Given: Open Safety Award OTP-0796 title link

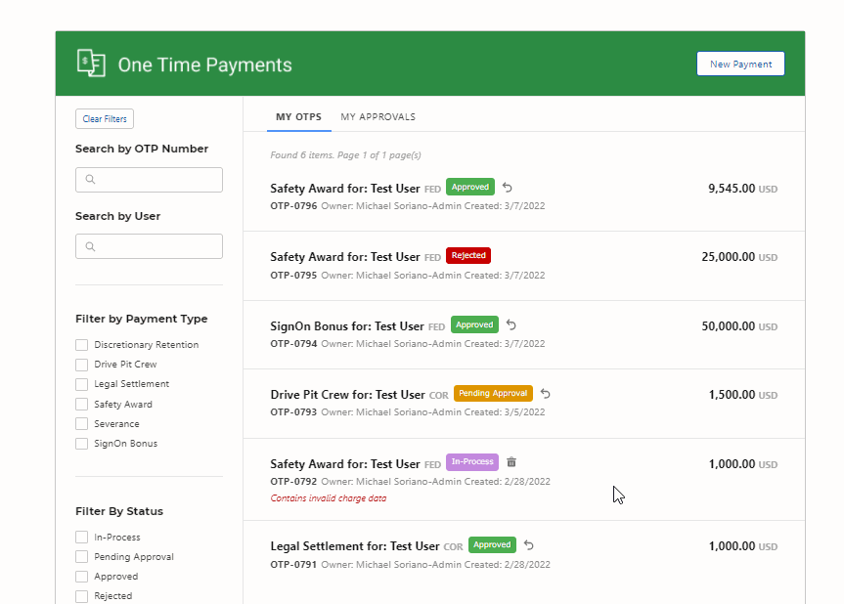Looking at the screenshot, I should [x=345, y=189].
